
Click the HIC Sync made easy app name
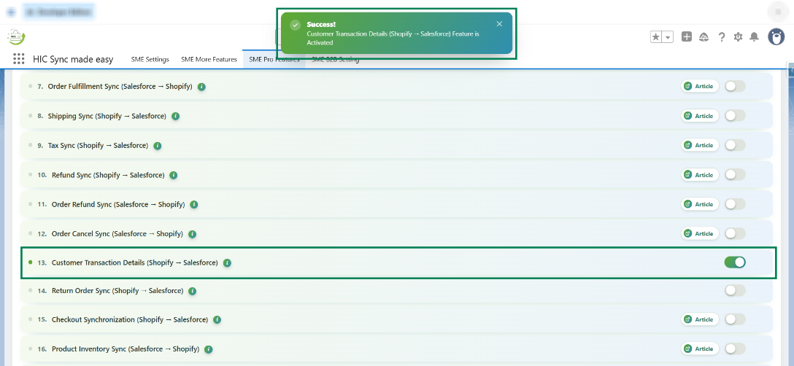[x=73, y=59]
